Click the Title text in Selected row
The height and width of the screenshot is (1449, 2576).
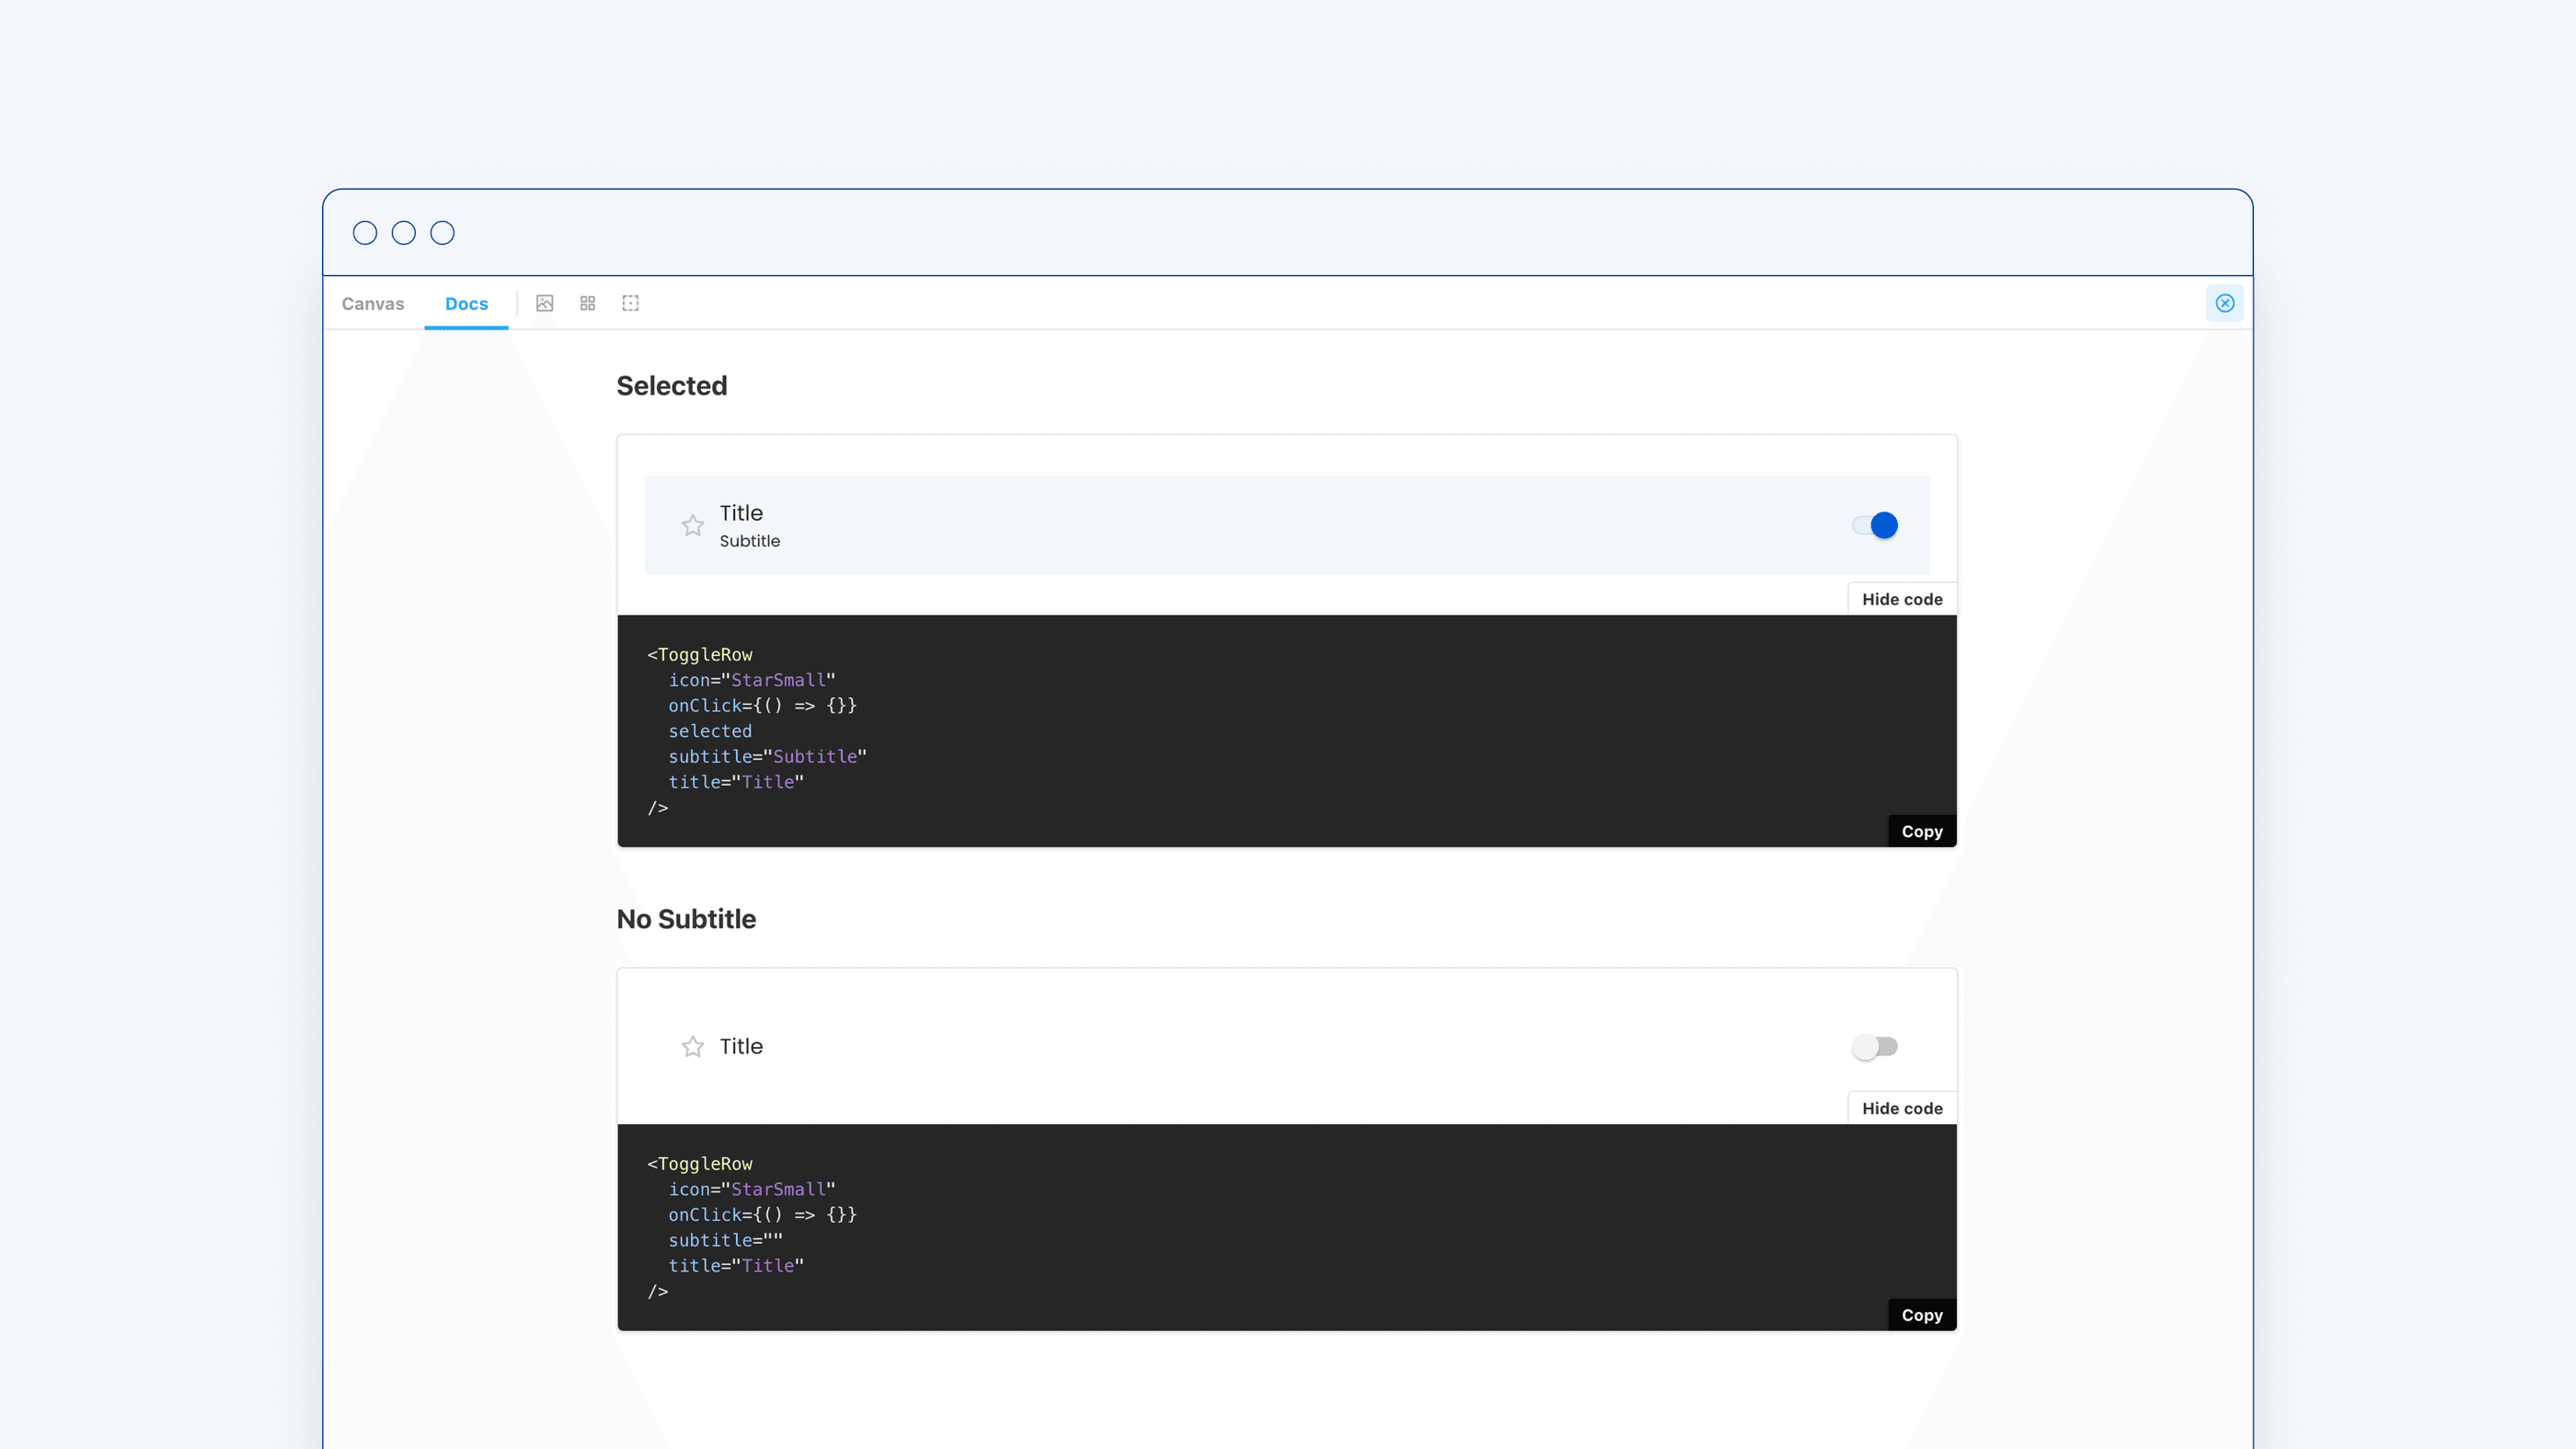740,513
